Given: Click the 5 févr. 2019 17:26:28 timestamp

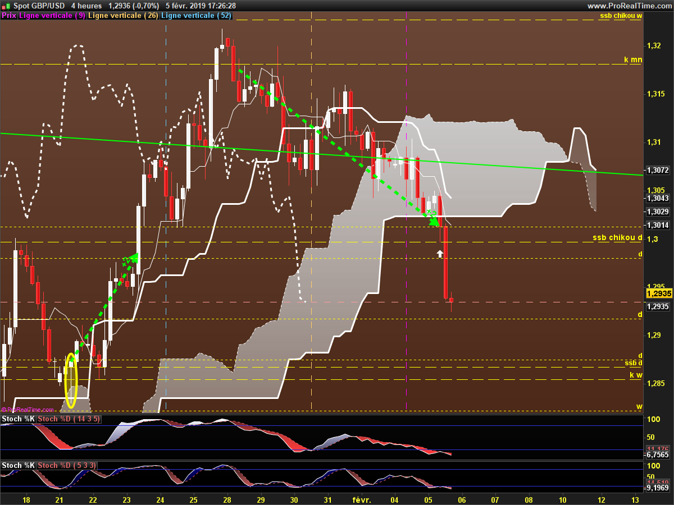Looking at the screenshot, I should pyautogui.click(x=201, y=6).
